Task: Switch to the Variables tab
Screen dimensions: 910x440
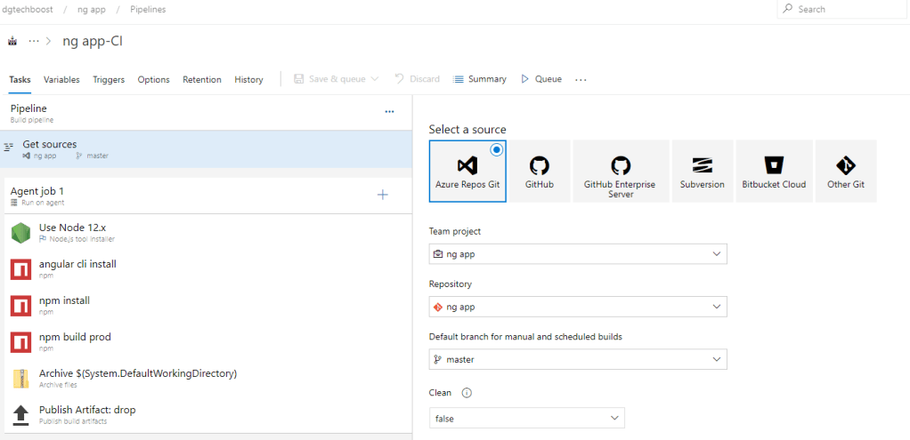Action: tap(61, 79)
